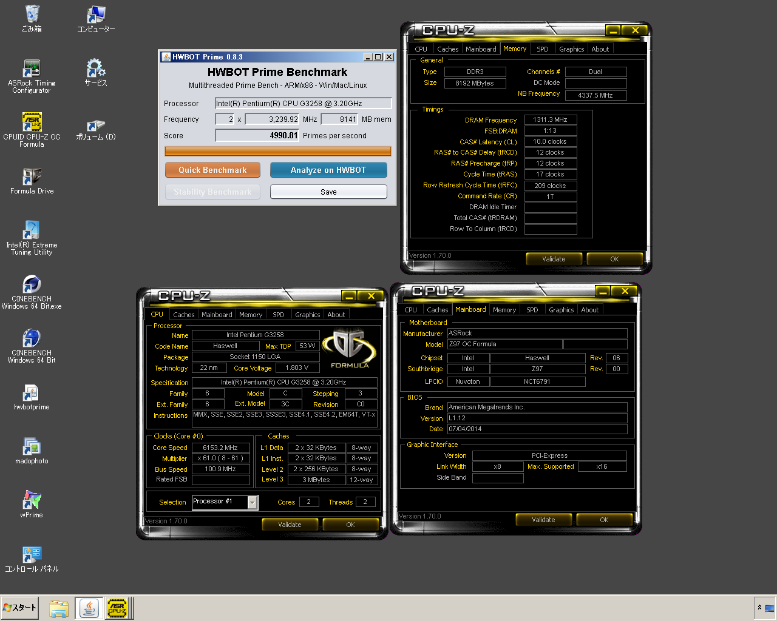
Task: Open Intel Extreme Tuning Utility shortcut
Action: coord(32,238)
